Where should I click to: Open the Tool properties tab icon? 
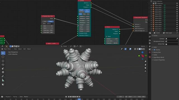150,37
